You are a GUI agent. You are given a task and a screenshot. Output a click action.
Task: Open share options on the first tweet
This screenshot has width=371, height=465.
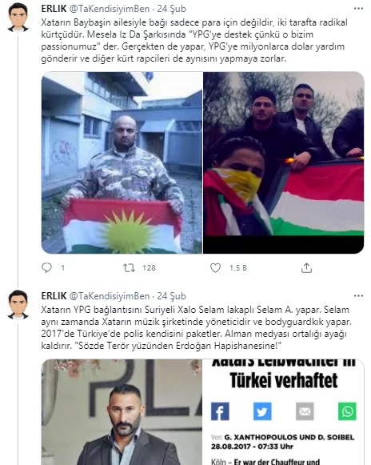click(306, 268)
